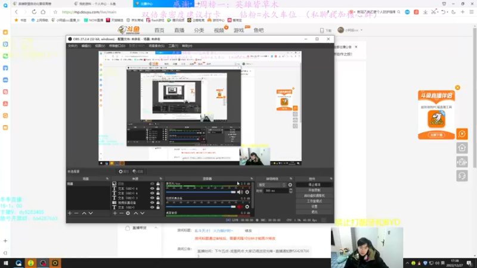
Task: Open browser downloads icon
Action: (x=425, y=12)
